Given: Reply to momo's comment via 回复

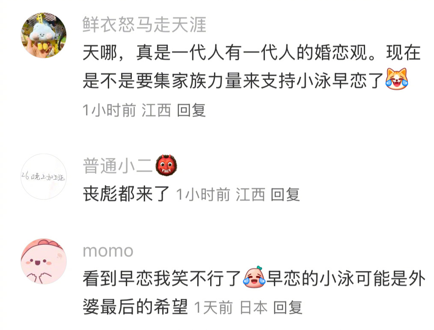Looking at the screenshot, I should (x=288, y=308).
